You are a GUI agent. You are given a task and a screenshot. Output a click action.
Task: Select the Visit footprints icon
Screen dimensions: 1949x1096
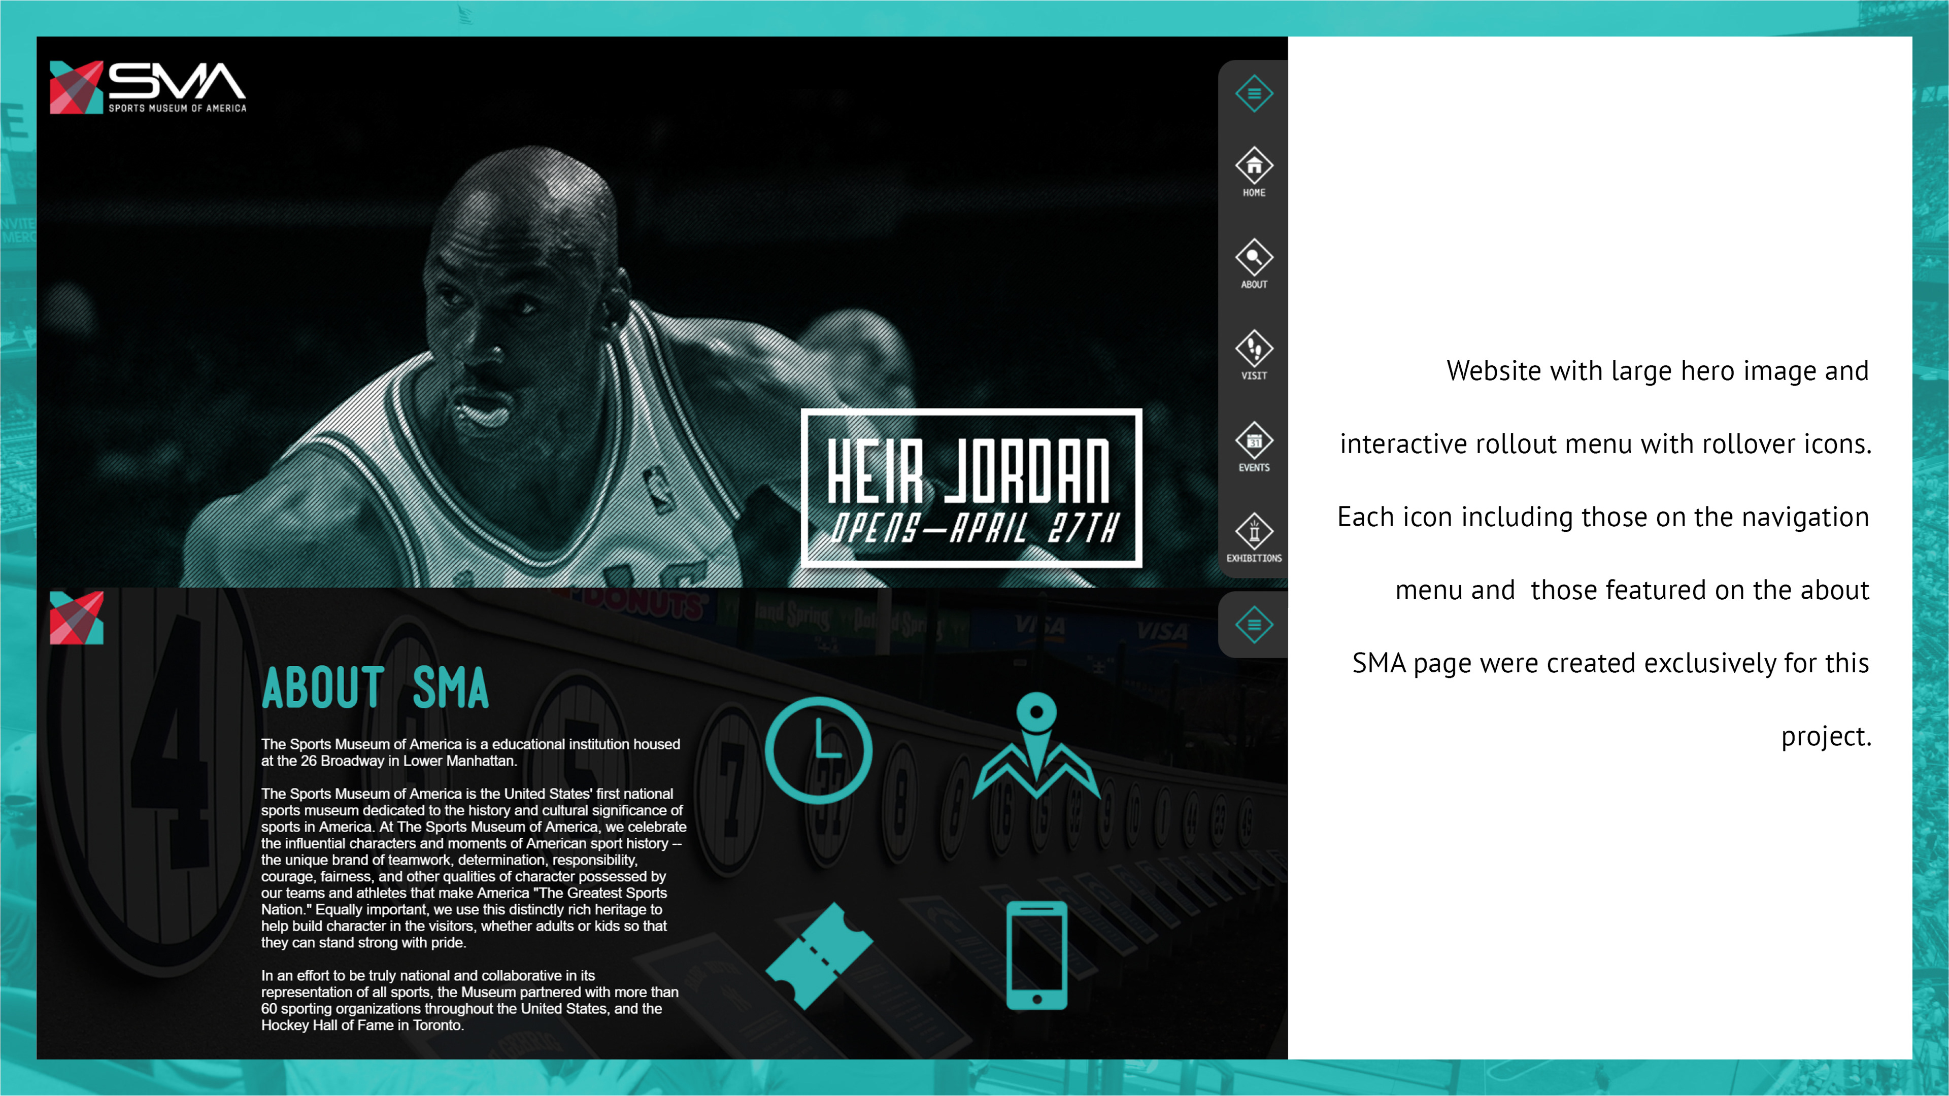1254,348
